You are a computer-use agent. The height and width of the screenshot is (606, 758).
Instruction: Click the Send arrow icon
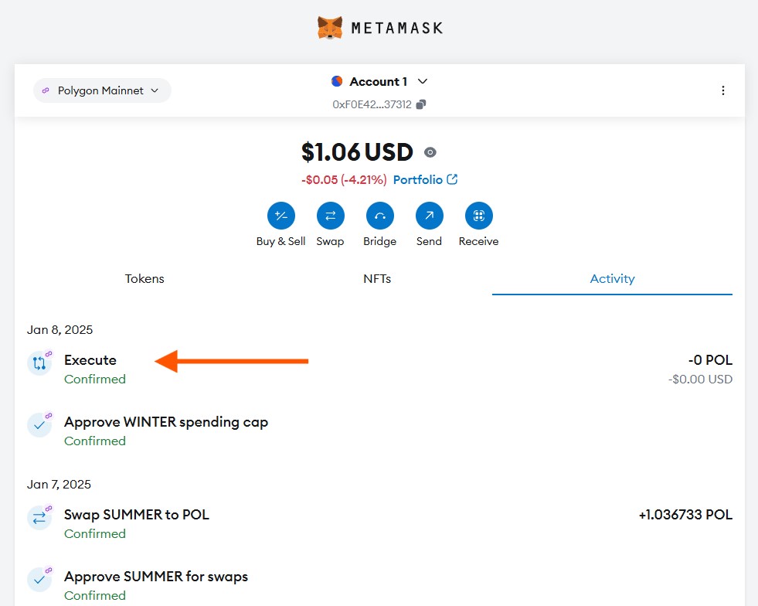click(x=429, y=216)
